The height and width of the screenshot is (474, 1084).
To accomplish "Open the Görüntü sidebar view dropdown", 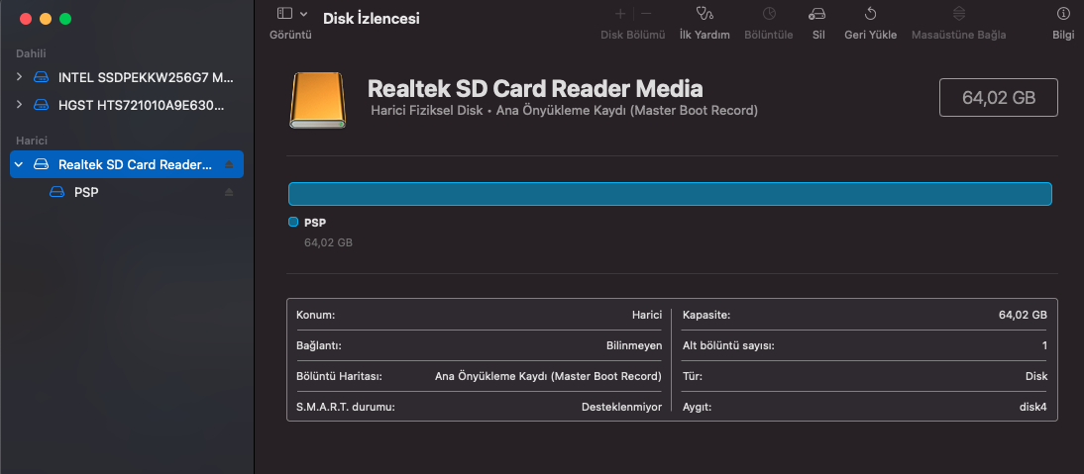I will click(x=291, y=14).
